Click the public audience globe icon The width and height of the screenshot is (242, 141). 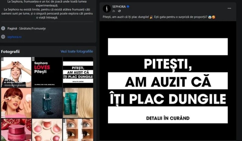coord(119,11)
